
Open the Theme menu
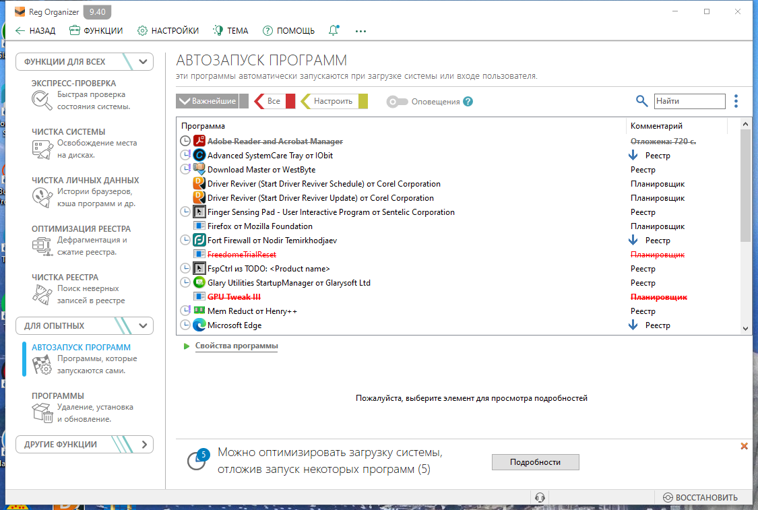pyautogui.click(x=230, y=31)
